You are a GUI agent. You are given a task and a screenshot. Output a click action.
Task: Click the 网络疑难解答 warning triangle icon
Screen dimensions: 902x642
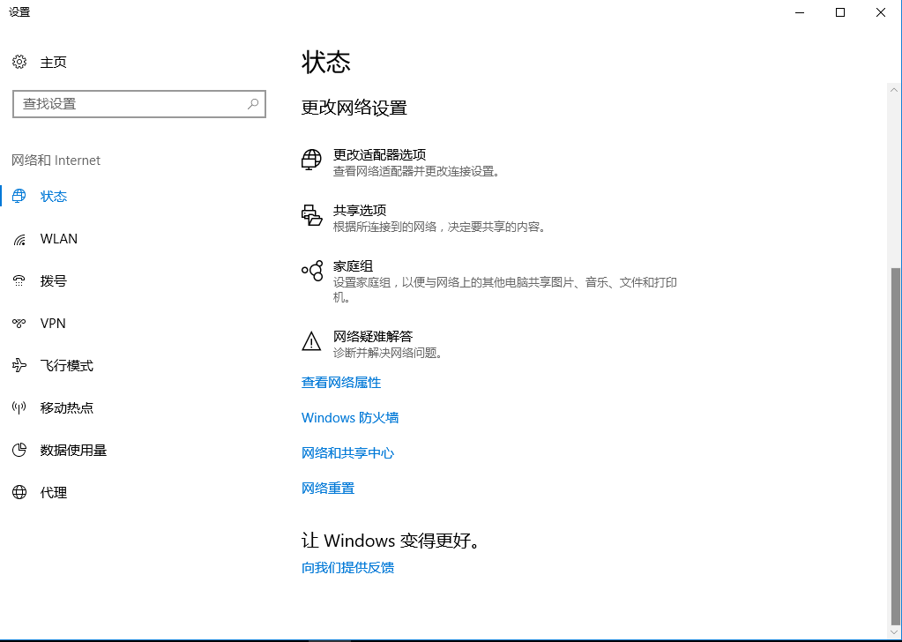(312, 341)
